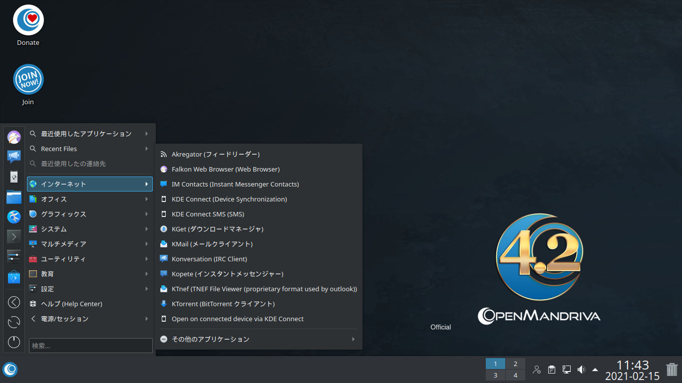Expand the マルチメディア category
This screenshot has width=682, height=383.
click(90, 244)
